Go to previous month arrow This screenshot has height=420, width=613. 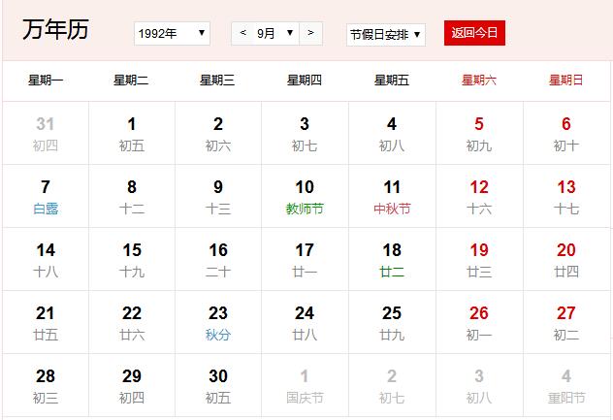(242, 33)
